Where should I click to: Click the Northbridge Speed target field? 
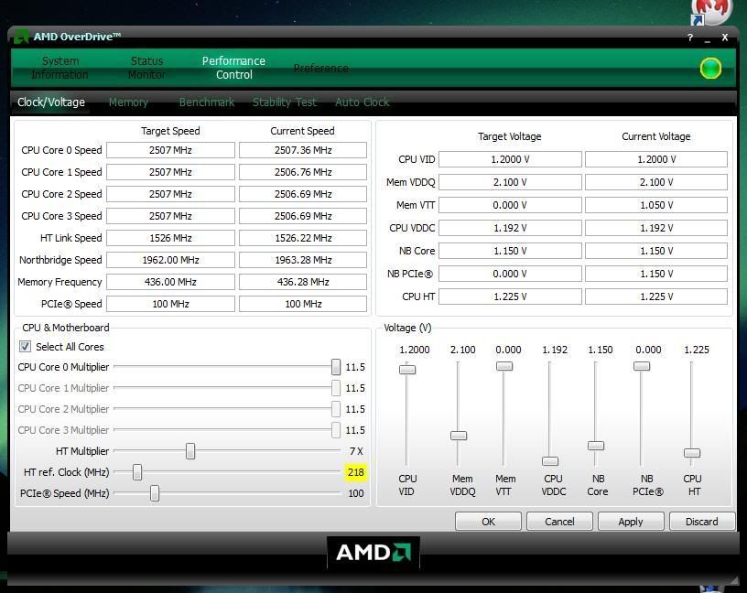tap(170, 260)
